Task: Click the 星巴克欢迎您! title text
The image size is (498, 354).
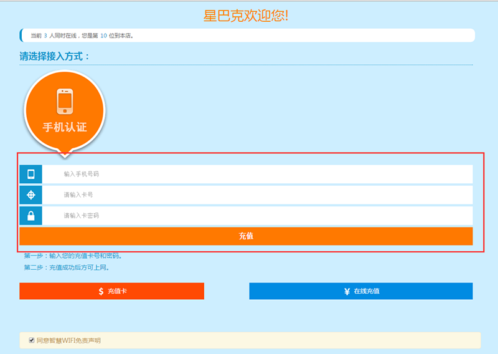Action: click(246, 16)
